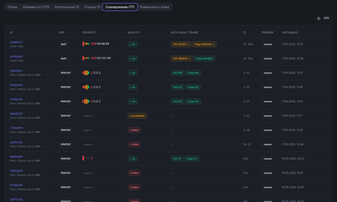This screenshot has height=202, width=337.
Task: Switch to Уязвимости (1115) tab
Action: (36, 7)
